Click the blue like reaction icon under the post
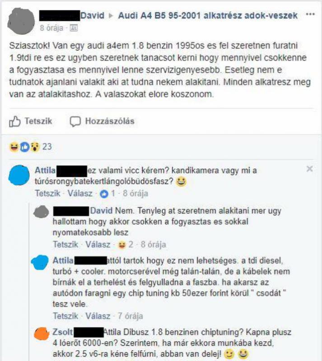Screen dimensions: 322x361 click(25, 147)
